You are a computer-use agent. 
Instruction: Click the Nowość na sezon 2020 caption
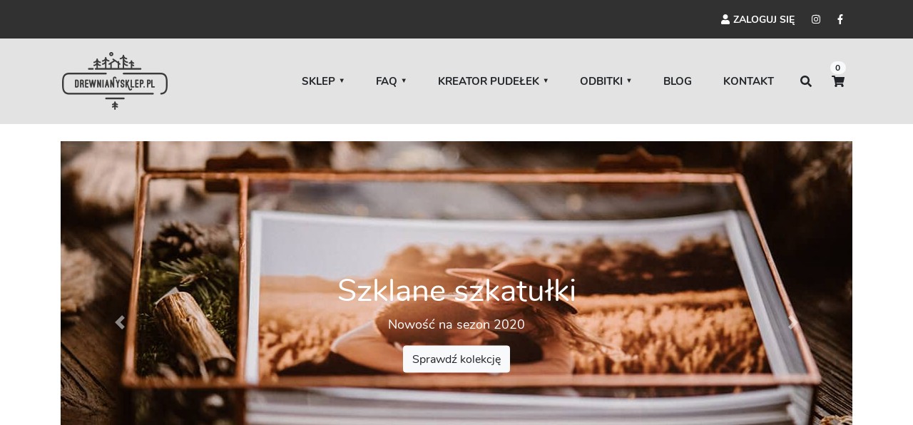[456, 325]
